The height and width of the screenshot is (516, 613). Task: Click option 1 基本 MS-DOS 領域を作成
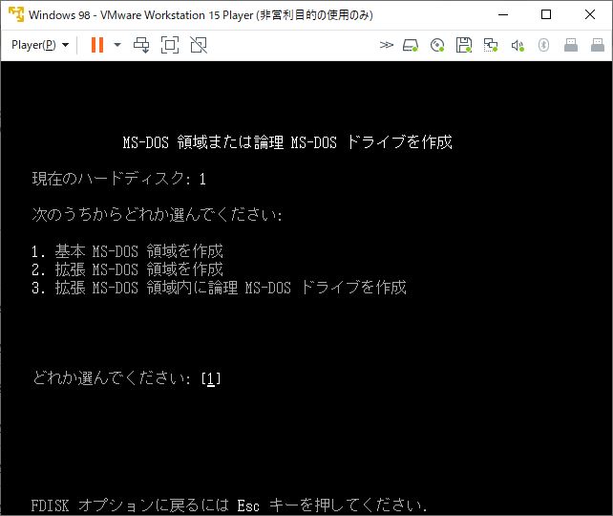(127, 251)
